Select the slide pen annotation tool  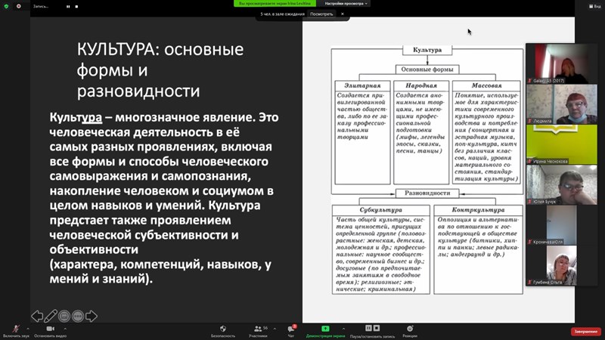click(51, 316)
